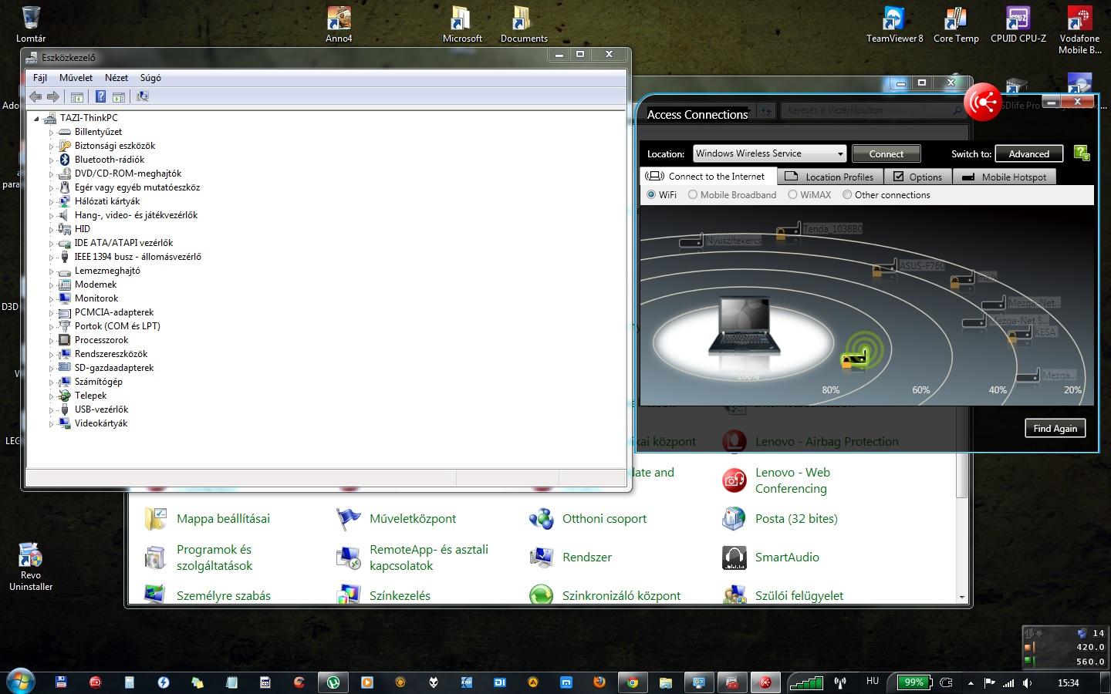
Task: Open Chrome from the taskbar
Action: click(x=633, y=682)
